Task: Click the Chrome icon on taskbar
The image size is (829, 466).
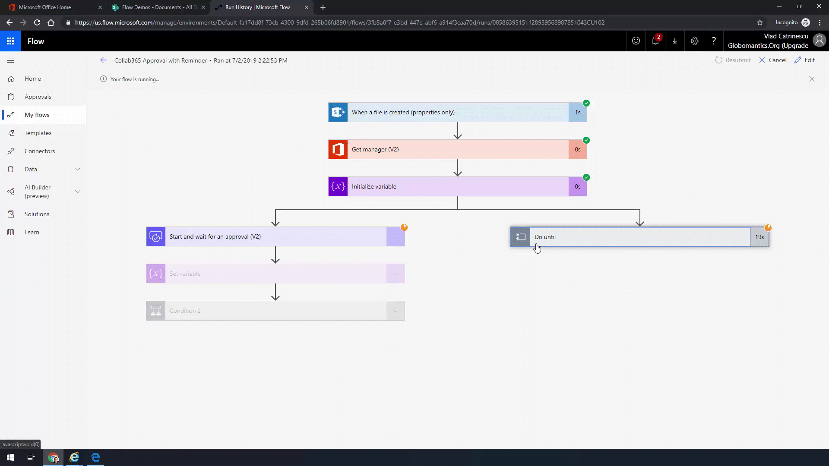Action: (x=54, y=457)
